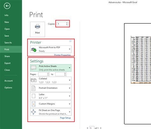The image size is (151, 129).
Task: Click the print preview page thumbnail
Action: [x=138, y=74]
